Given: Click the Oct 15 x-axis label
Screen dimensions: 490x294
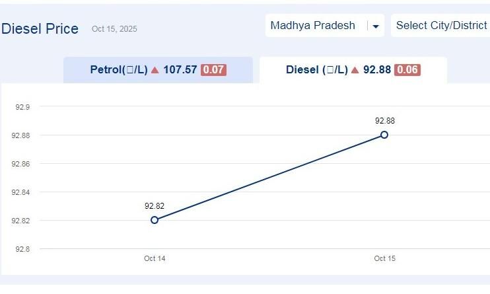Looking at the screenshot, I should [384, 258].
